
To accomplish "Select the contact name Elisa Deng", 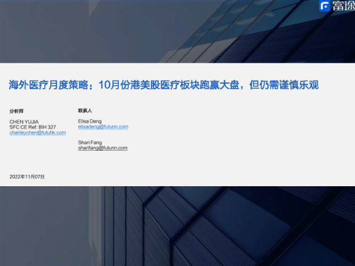I will pyautogui.click(x=90, y=121).
